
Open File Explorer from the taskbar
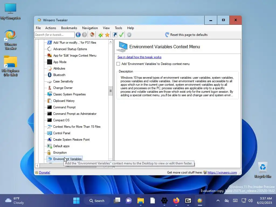click(x=141, y=201)
